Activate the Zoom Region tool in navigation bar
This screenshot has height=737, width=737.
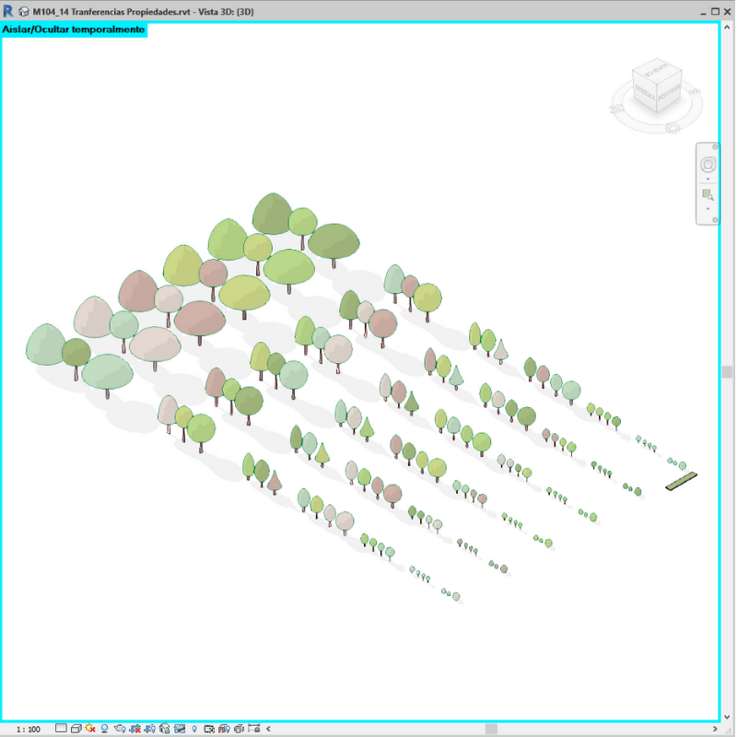click(708, 194)
